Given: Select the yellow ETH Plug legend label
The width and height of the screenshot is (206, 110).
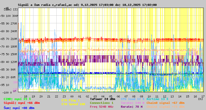Looking at the screenshot, I should [x=71, y=100].
